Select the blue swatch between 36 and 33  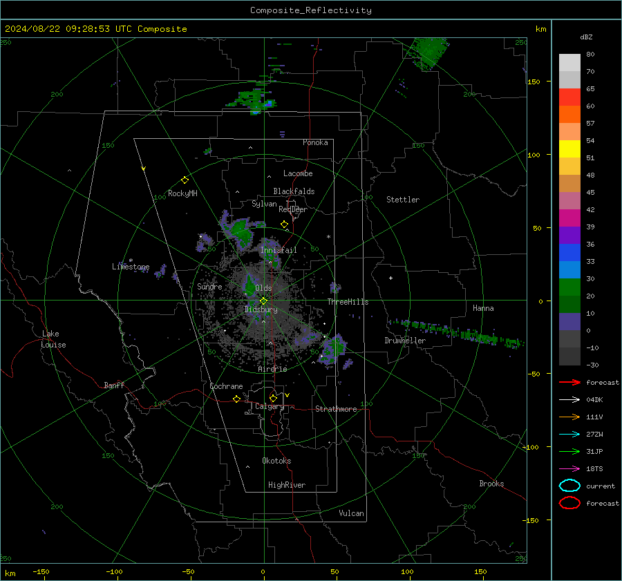click(569, 253)
